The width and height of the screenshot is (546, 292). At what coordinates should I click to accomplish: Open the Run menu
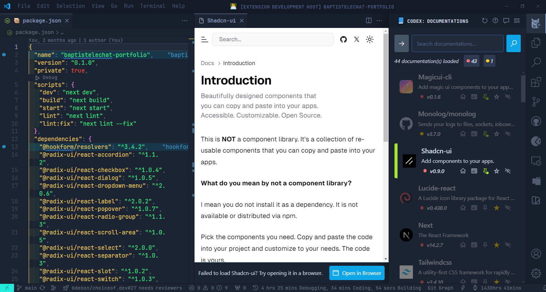129,6
